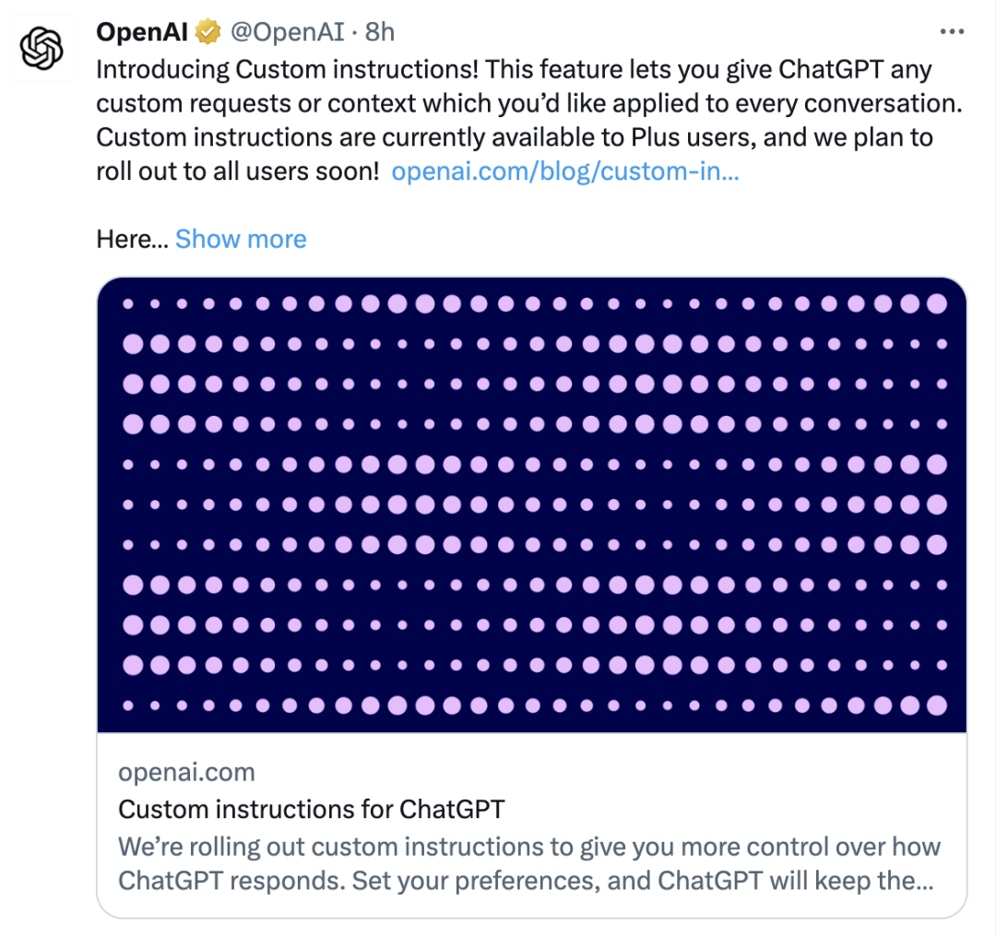The height and width of the screenshot is (937, 996).
Task: Click card description line We're rolling out custom
Action: point(529,847)
